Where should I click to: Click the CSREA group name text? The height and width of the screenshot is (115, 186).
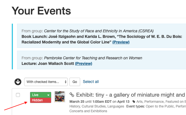pos(99,31)
